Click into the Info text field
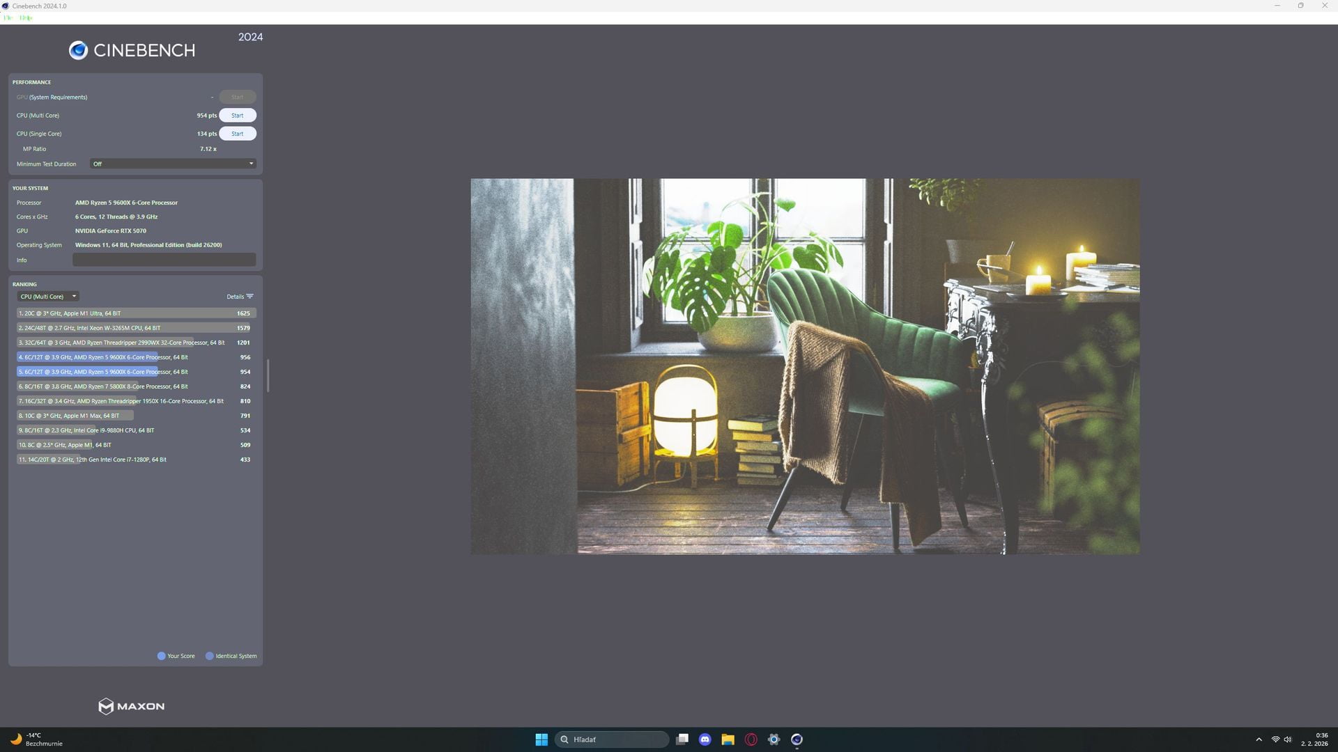This screenshot has width=1338, height=752. [x=164, y=260]
